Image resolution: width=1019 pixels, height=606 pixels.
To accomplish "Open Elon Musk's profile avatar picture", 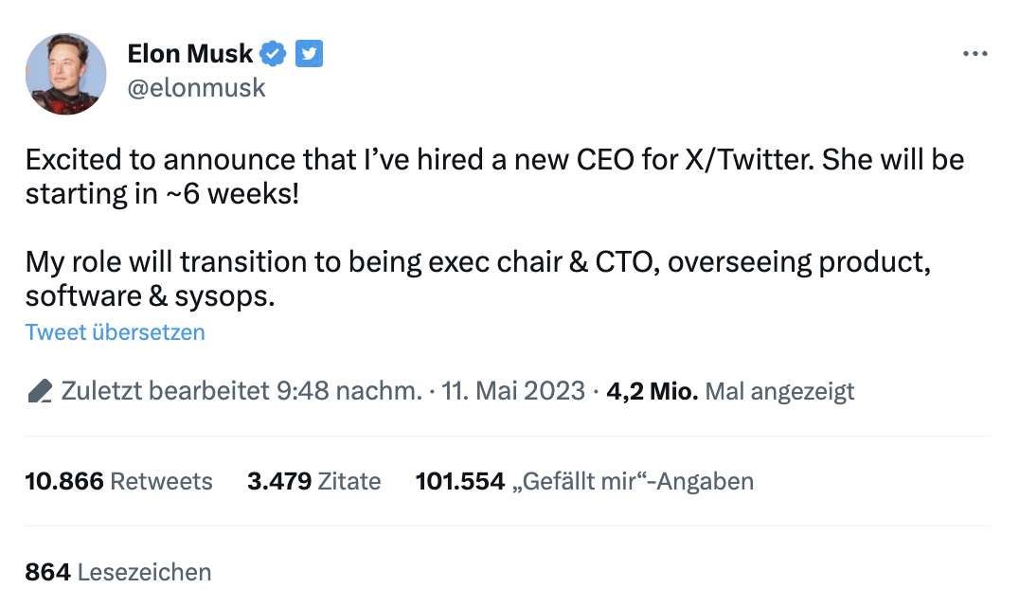I will point(66,74).
